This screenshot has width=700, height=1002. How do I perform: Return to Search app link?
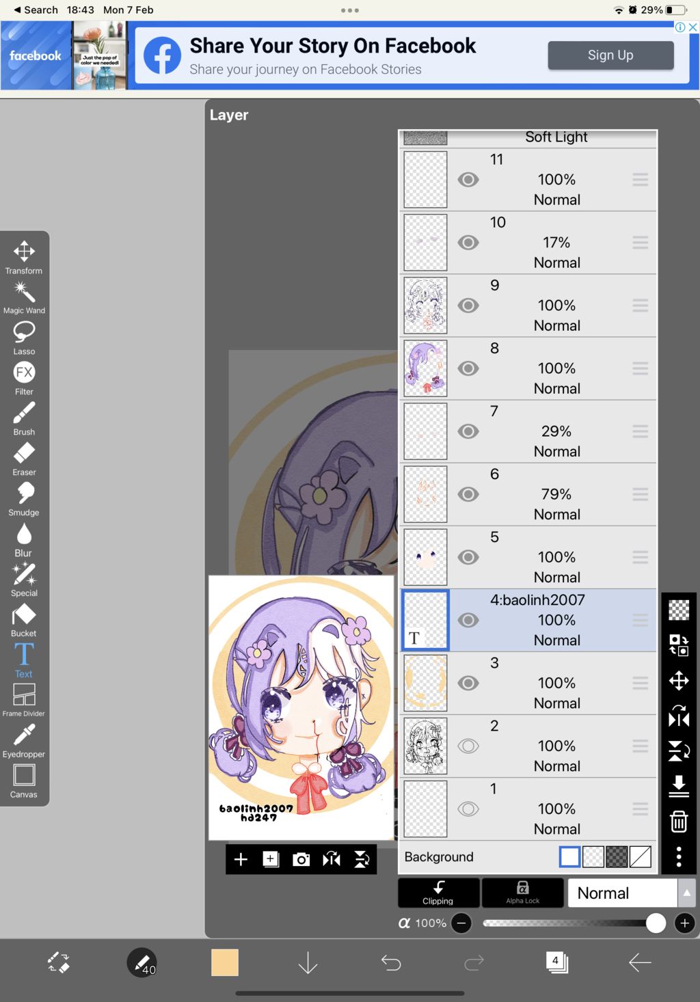coord(36,10)
